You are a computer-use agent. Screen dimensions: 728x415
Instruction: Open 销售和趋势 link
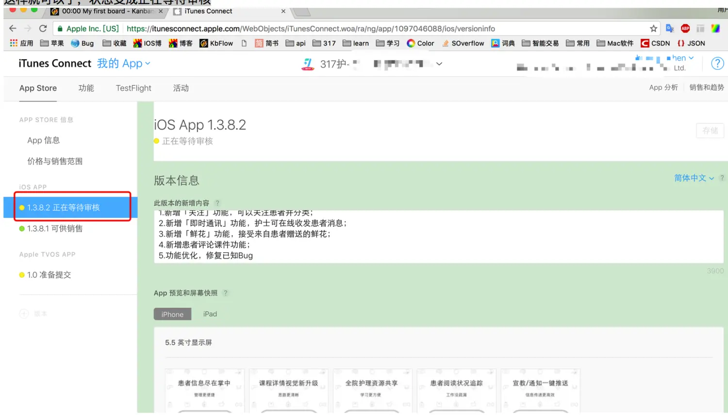(707, 87)
